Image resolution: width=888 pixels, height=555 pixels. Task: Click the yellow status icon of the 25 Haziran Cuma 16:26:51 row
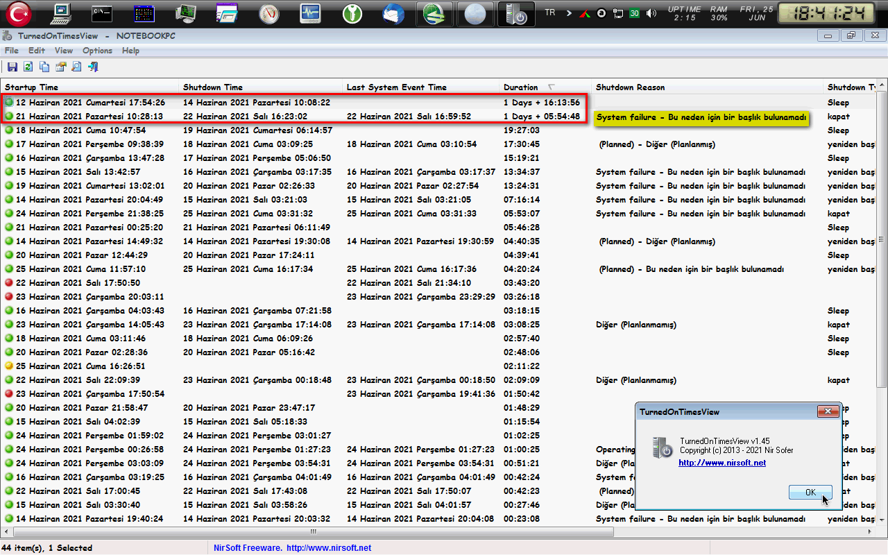pos(9,366)
